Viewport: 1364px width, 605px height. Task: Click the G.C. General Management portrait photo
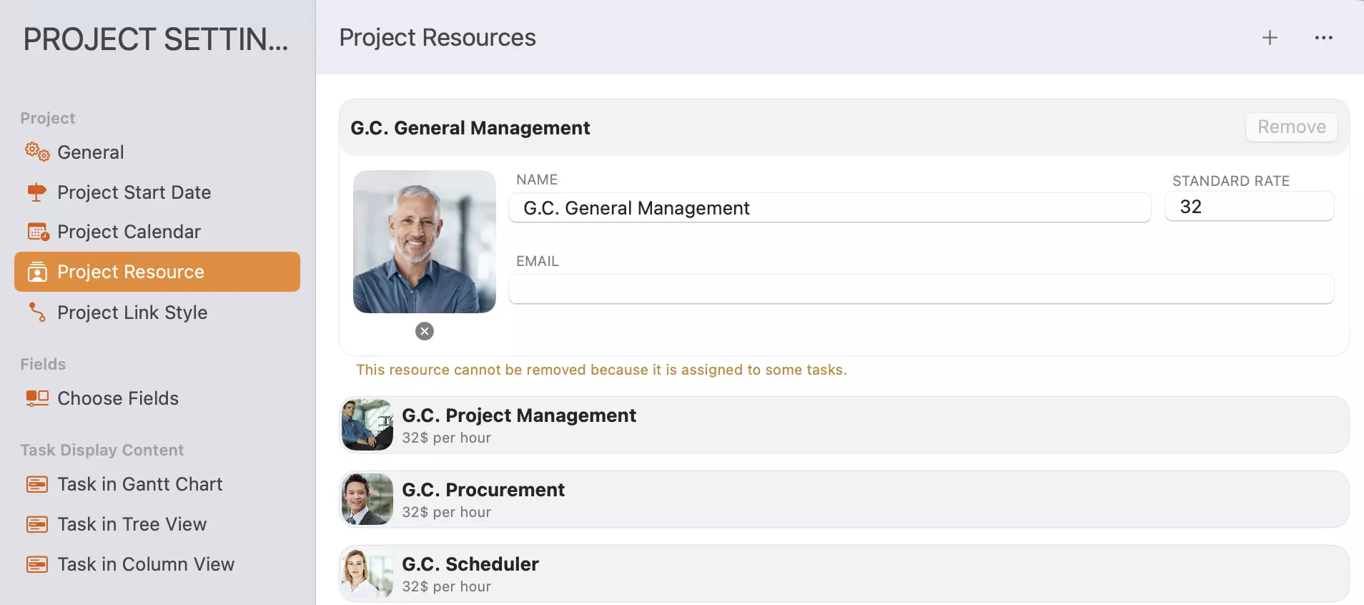[425, 242]
